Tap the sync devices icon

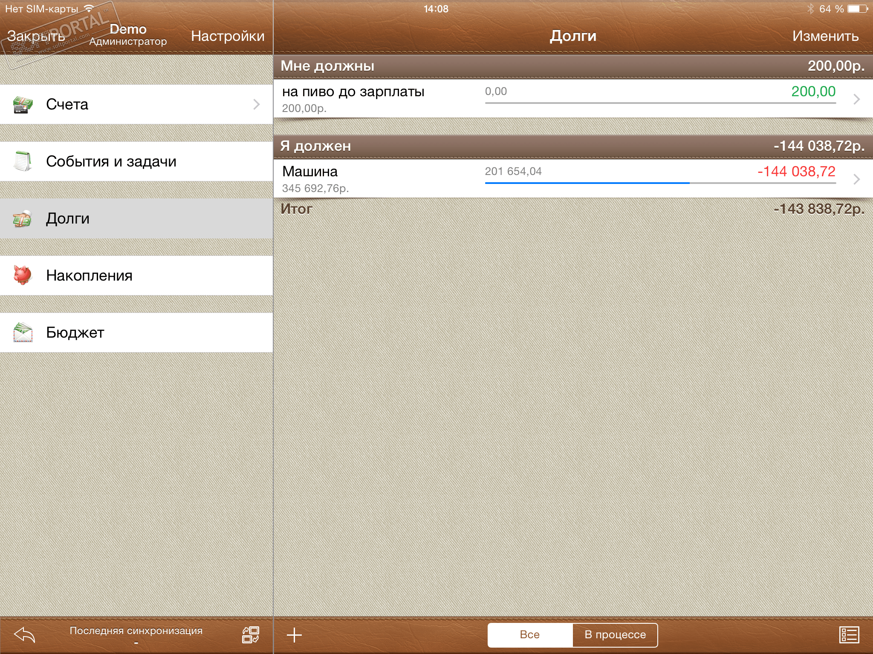coord(251,635)
